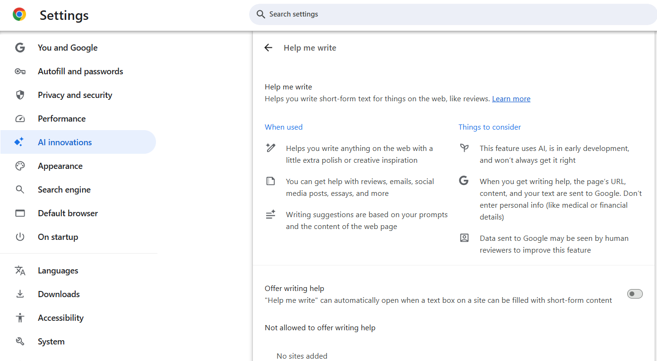Click the power icon for On startup
This screenshot has width=657, height=361.
point(20,237)
